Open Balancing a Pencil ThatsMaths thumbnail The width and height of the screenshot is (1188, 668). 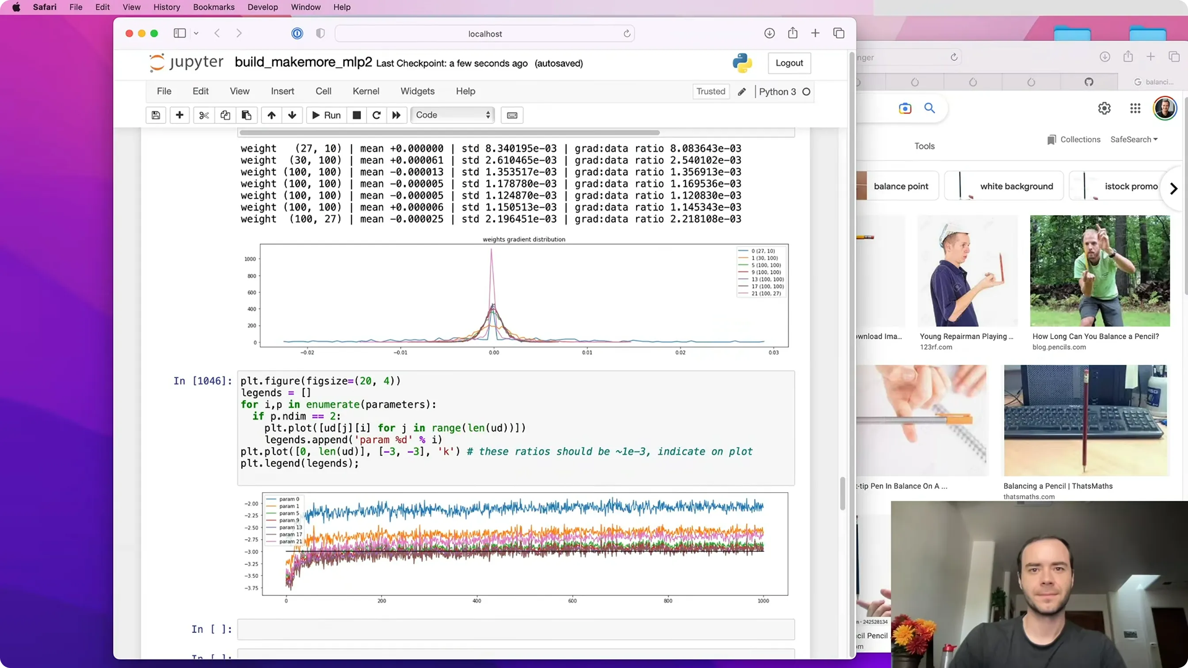pos(1086,421)
